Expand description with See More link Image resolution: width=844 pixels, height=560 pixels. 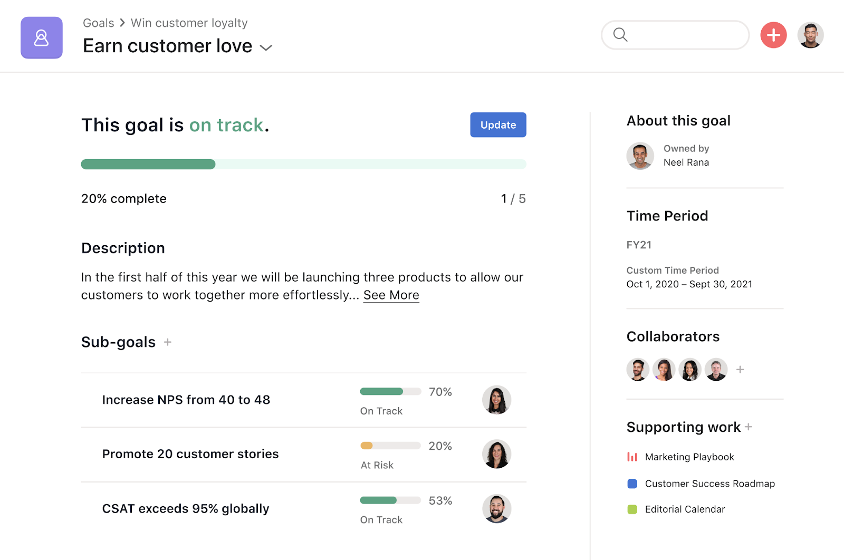point(391,295)
